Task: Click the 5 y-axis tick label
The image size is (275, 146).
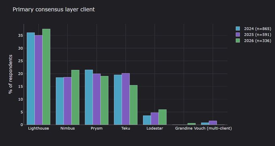Action: (x=22, y=112)
